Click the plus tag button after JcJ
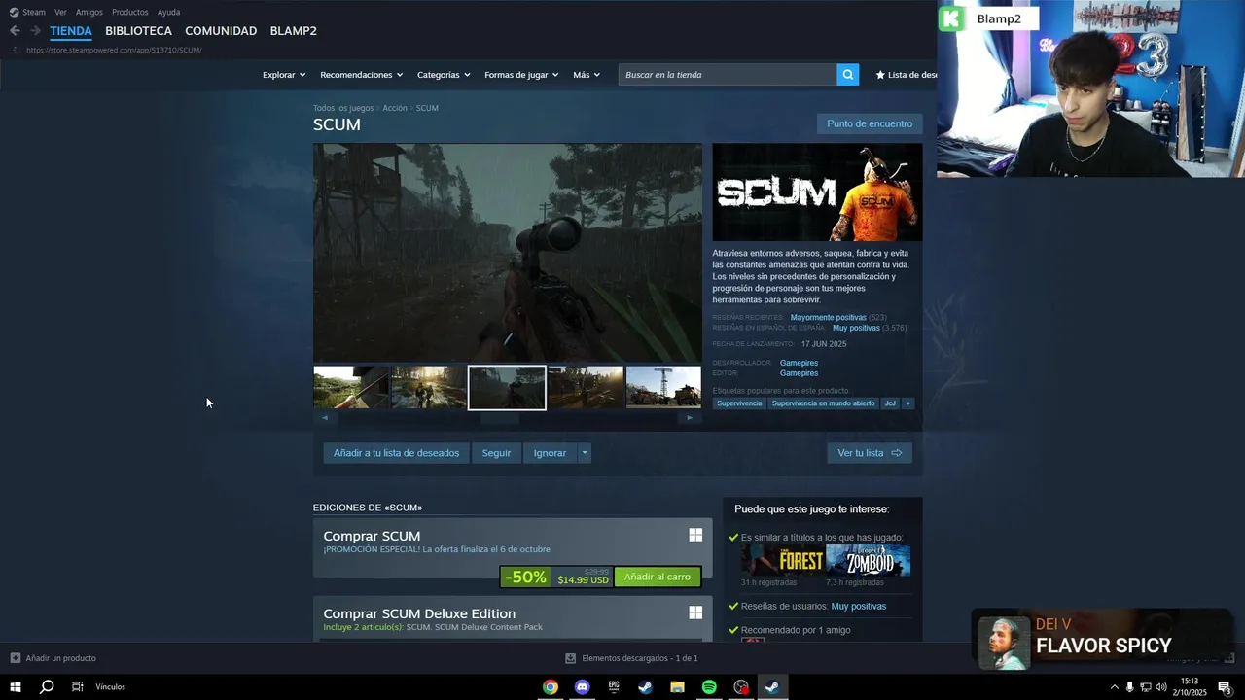 pos(908,403)
